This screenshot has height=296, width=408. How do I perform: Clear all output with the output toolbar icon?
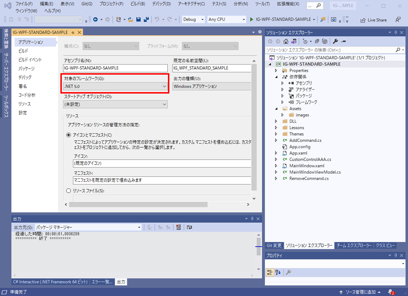(179, 227)
